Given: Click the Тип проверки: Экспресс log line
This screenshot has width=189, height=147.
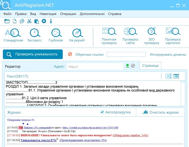Looking at the screenshot, I should tap(49, 131).
